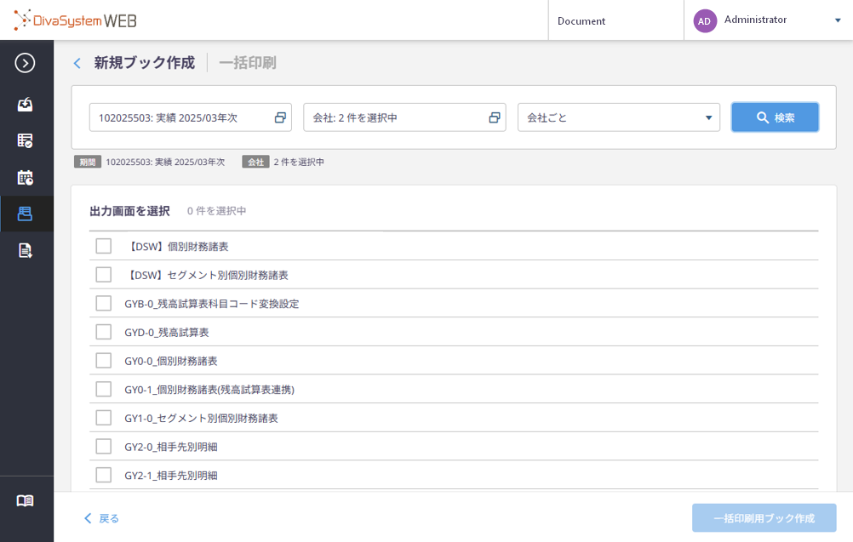Open the company picker popup icon
853x542 pixels.
[x=495, y=117]
